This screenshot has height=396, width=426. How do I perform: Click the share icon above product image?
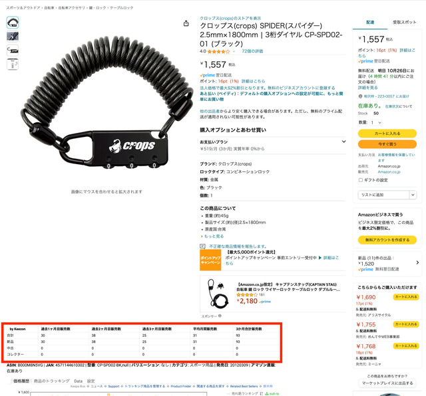point(186,24)
